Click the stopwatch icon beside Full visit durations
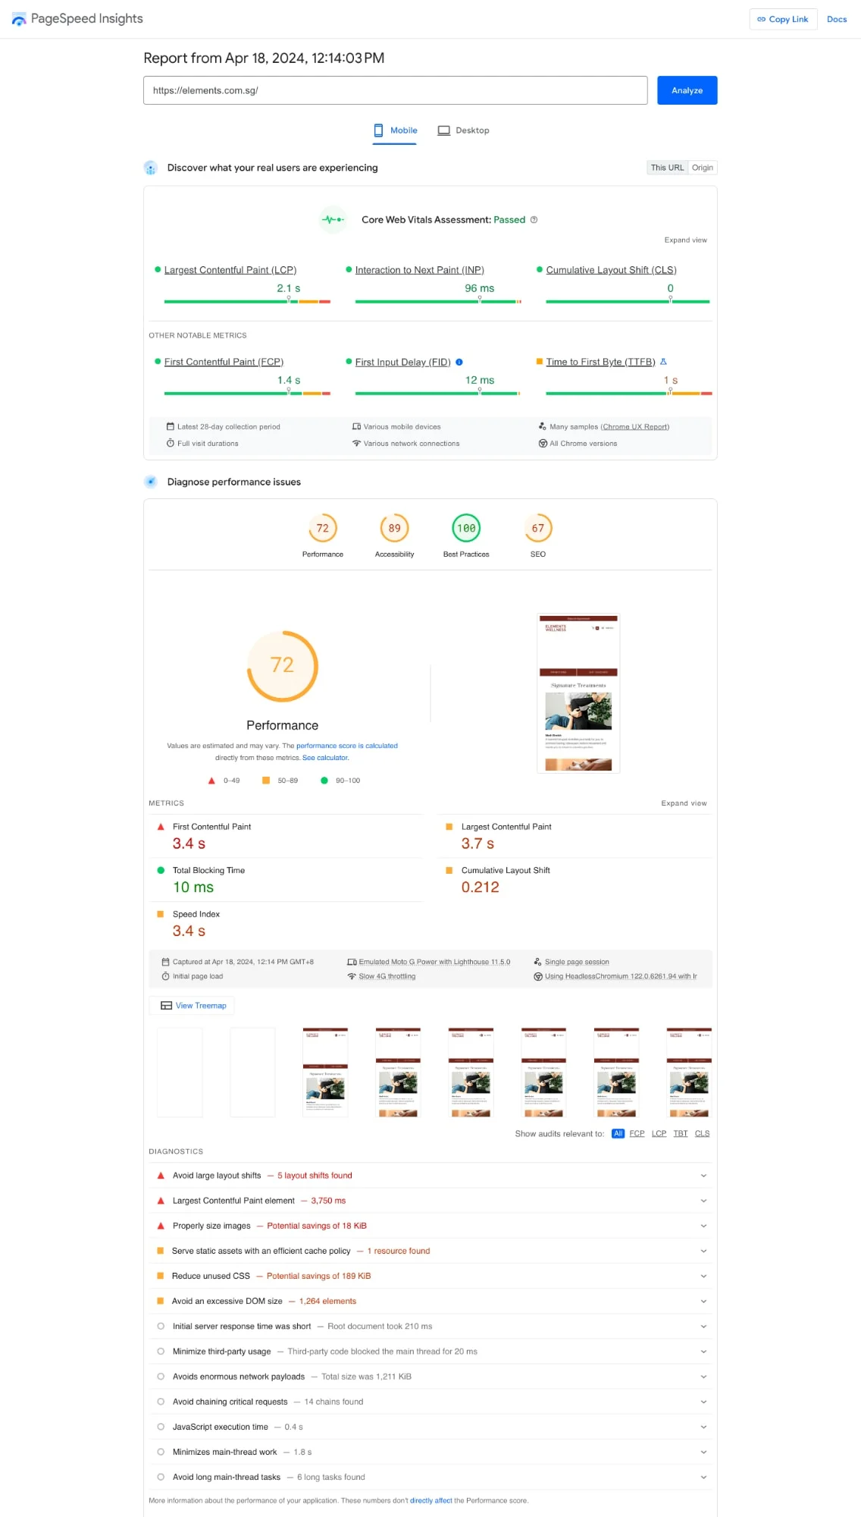 click(x=171, y=443)
